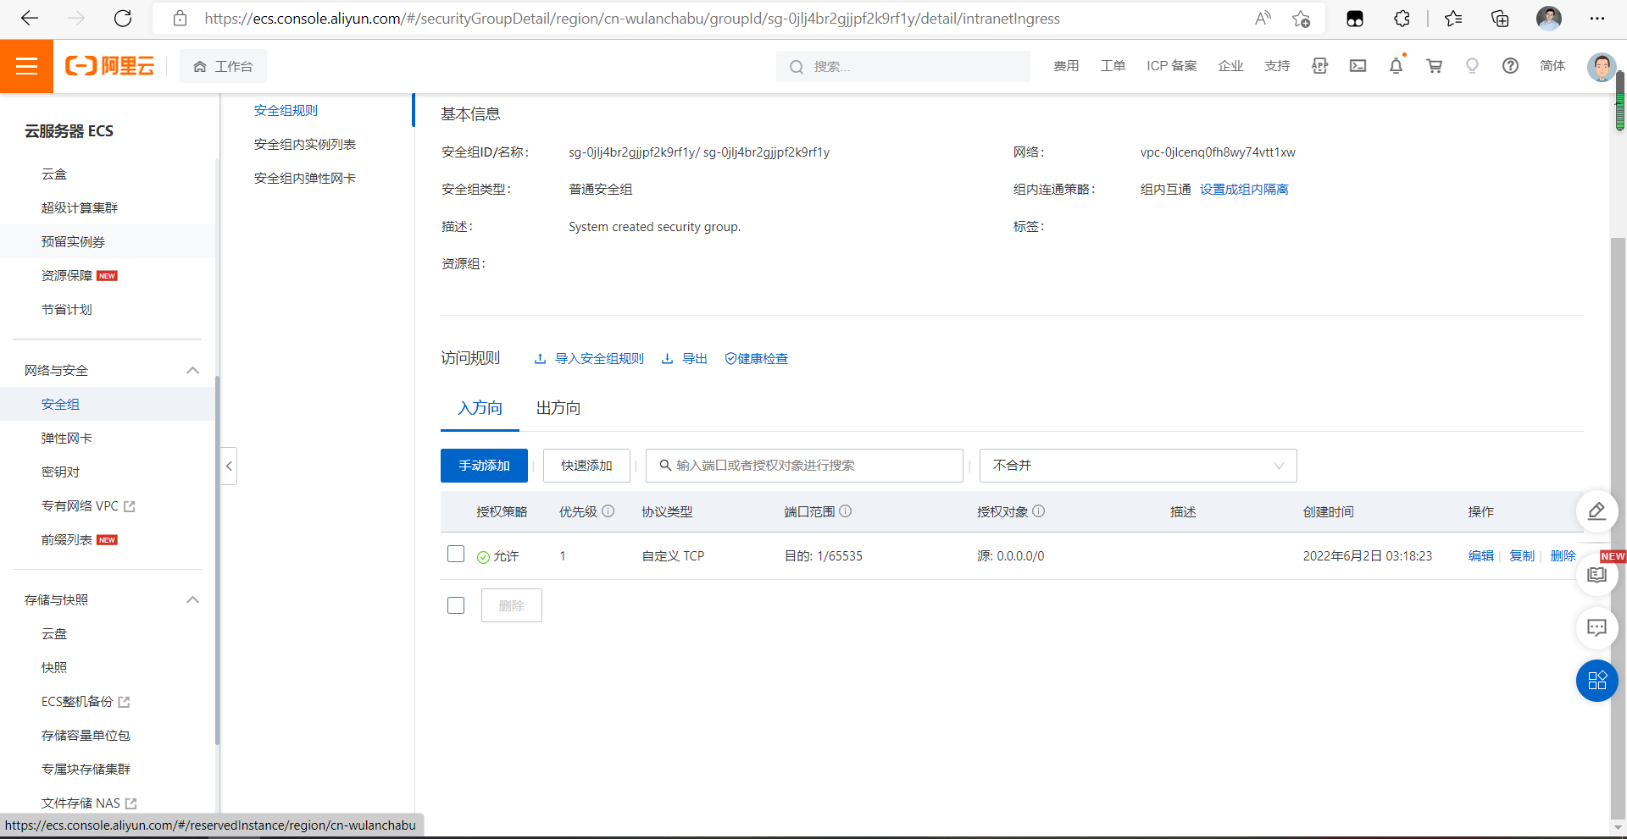This screenshot has width=1627, height=839.
Task: Open 费用 in the top menu
Action: pos(1066,66)
